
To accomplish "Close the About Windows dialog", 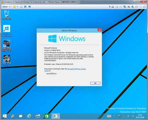I will 100,30.
